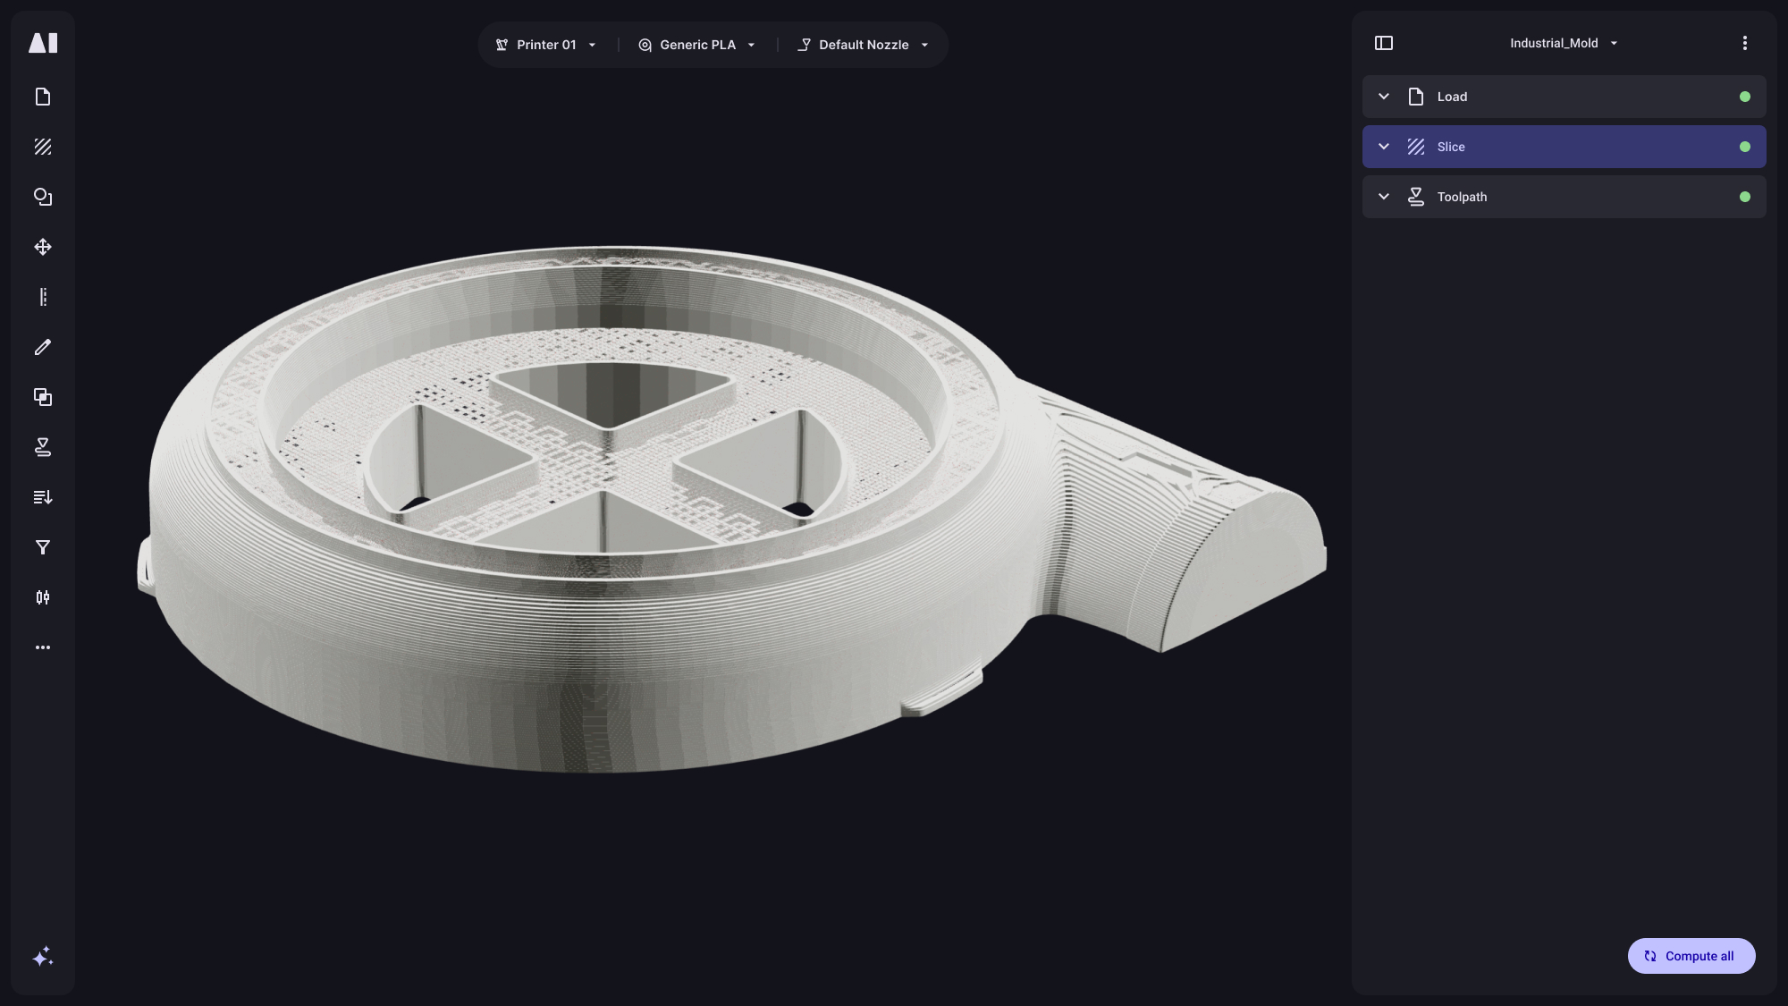The width and height of the screenshot is (1788, 1006).
Task: Open the AI sparkle assistant icon
Action: pyautogui.click(x=43, y=957)
